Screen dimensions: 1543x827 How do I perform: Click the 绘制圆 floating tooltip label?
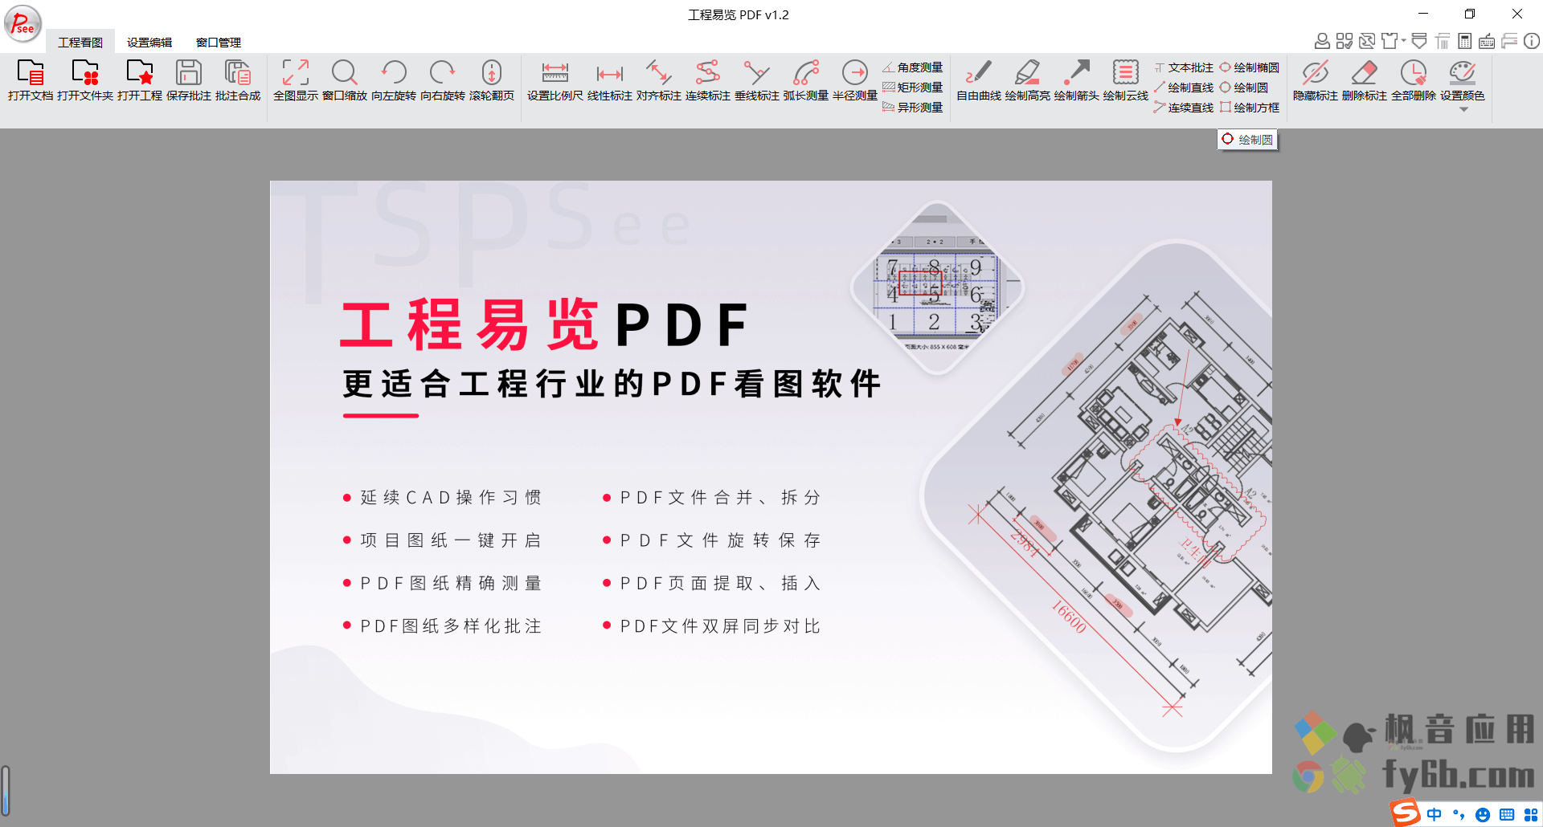(x=1247, y=140)
